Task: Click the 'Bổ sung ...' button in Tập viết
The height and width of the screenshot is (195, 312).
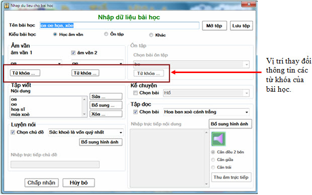Action: pos(106,105)
